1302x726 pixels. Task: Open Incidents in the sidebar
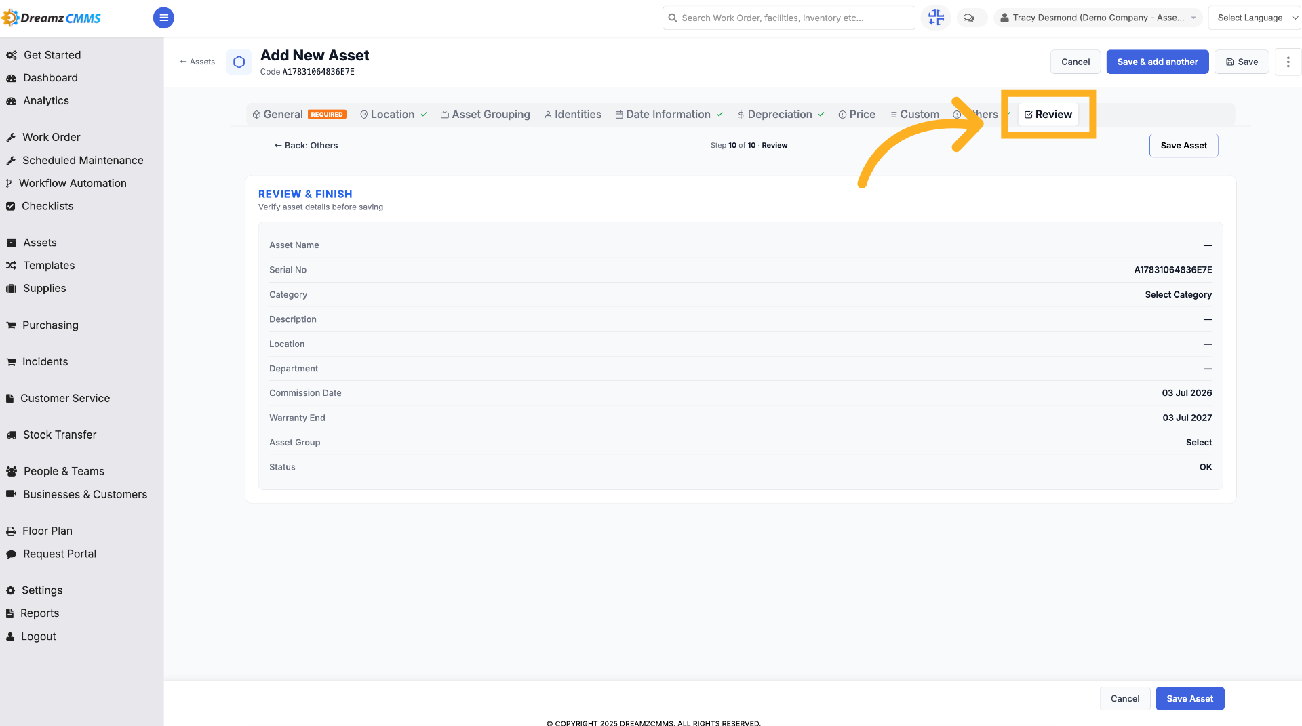click(x=37, y=362)
